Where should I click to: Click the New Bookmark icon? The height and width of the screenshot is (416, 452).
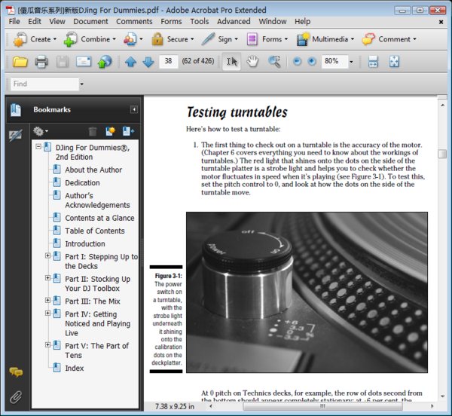[110, 131]
